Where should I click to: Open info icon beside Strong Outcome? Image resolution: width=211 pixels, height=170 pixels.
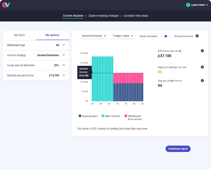tap(197, 36)
